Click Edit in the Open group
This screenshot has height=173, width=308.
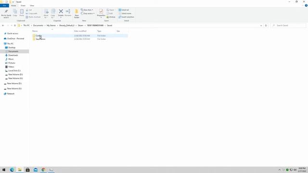click(110, 13)
